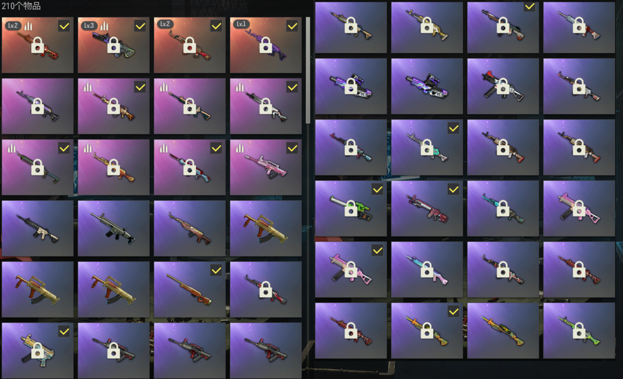Click the lock icon on the Lv.3 weapon
Viewport: 623px width, 379px height.
(x=114, y=46)
